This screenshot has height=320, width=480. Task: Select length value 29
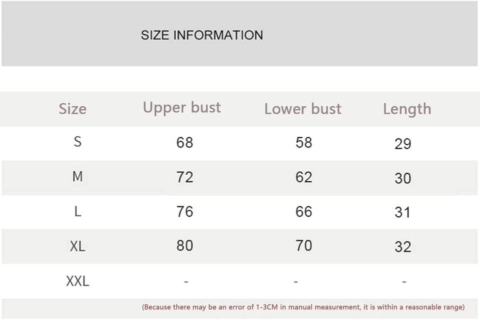(402, 144)
